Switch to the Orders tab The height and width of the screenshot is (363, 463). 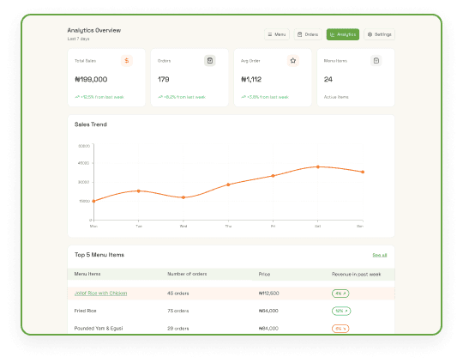[308, 34]
